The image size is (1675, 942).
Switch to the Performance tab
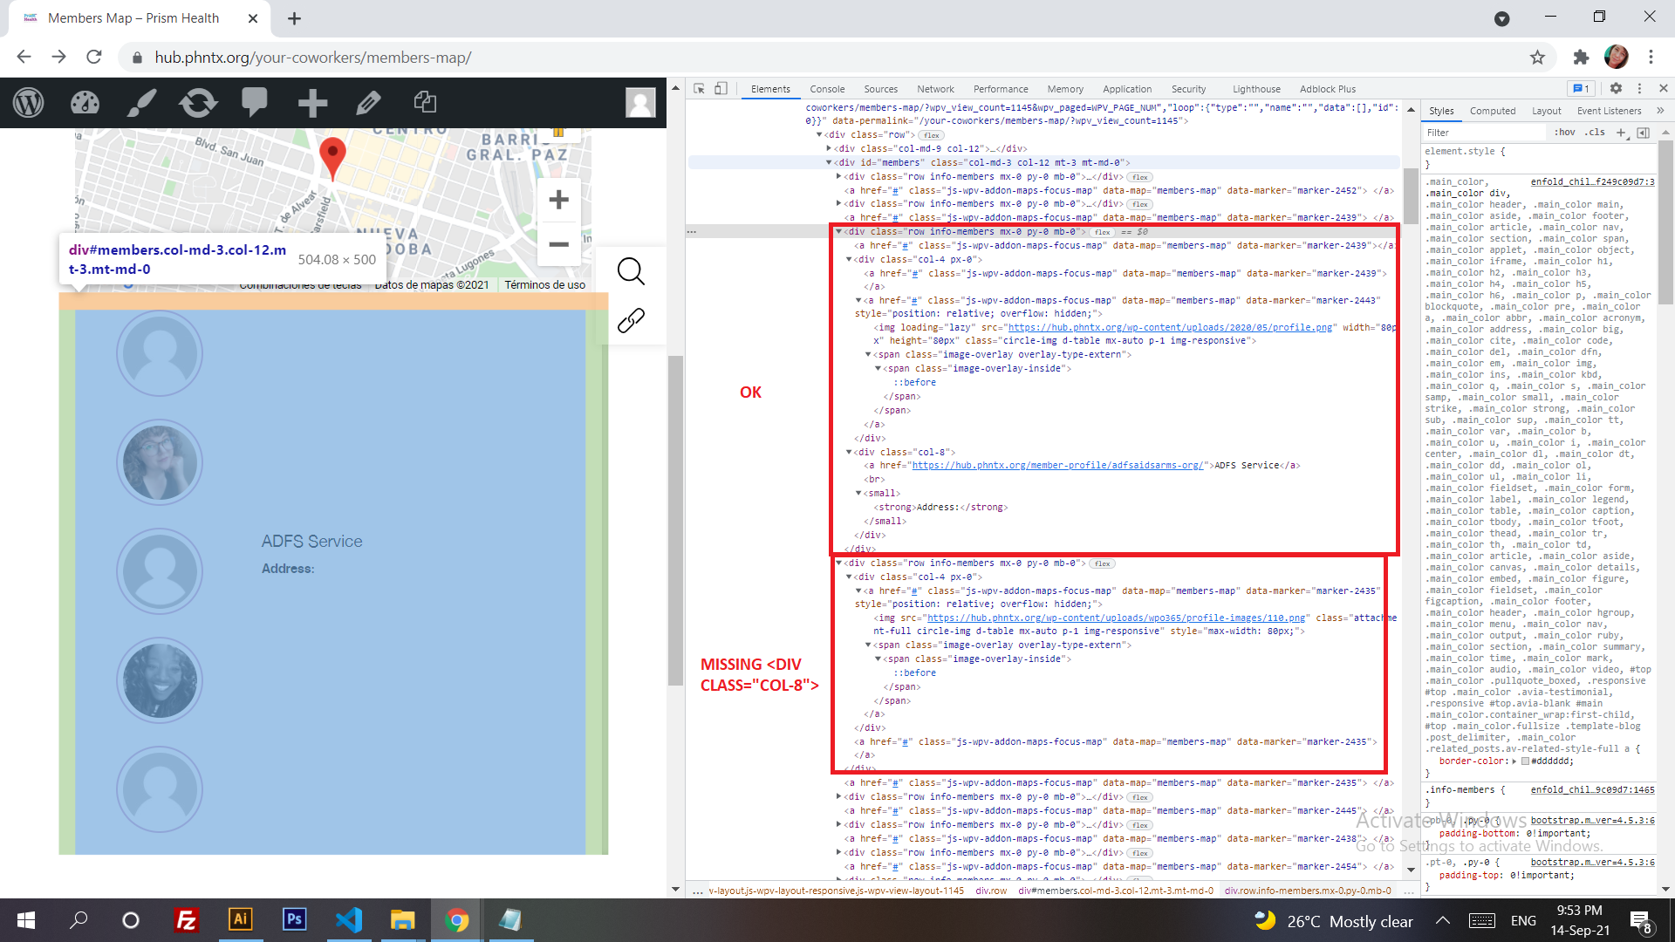tap(1001, 89)
